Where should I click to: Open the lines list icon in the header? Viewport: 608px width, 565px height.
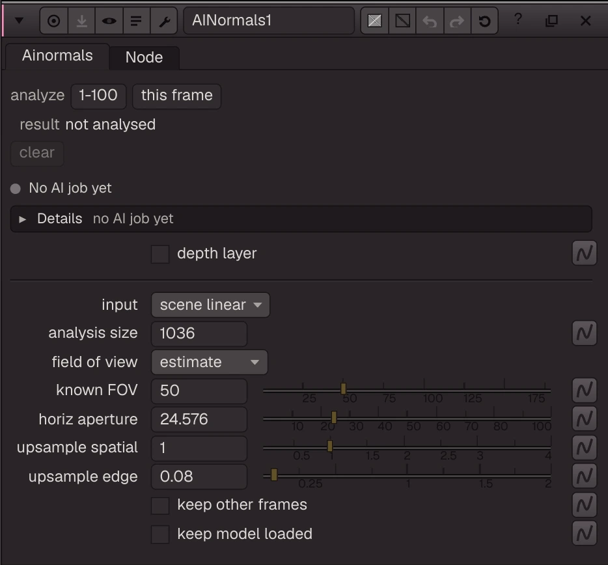pyautogui.click(x=136, y=21)
